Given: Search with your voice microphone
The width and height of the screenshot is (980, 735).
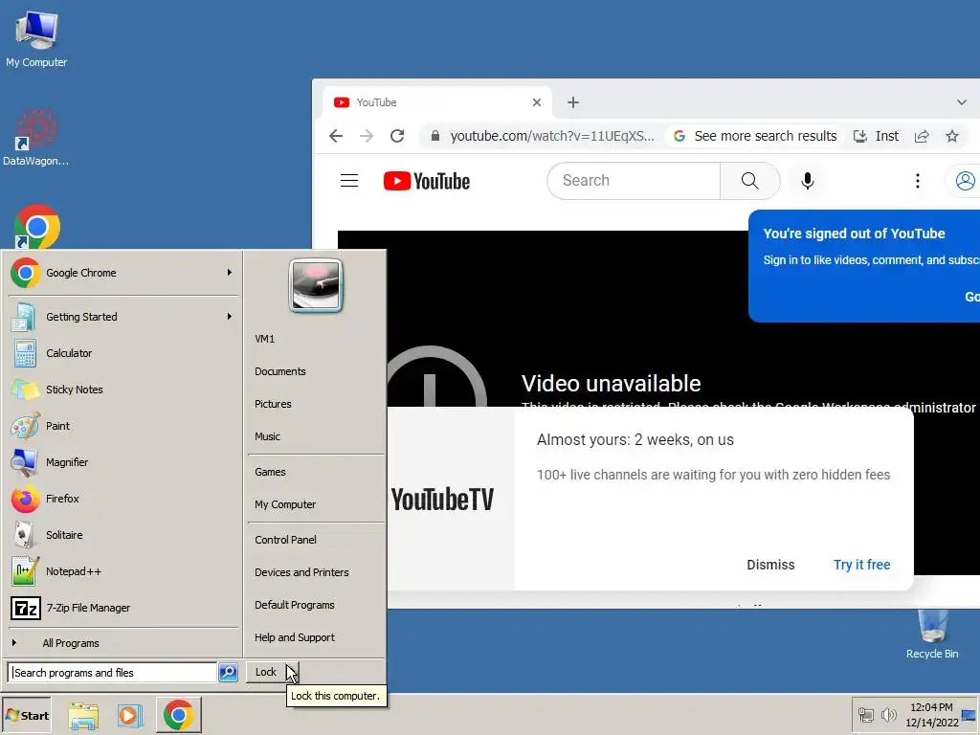Looking at the screenshot, I should point(808,181).
